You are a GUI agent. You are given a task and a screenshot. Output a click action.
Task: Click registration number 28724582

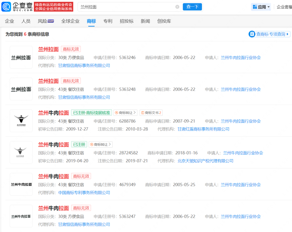tap(128, 153)
